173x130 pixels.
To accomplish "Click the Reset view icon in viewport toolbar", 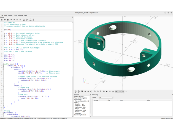I will [91, 91].
